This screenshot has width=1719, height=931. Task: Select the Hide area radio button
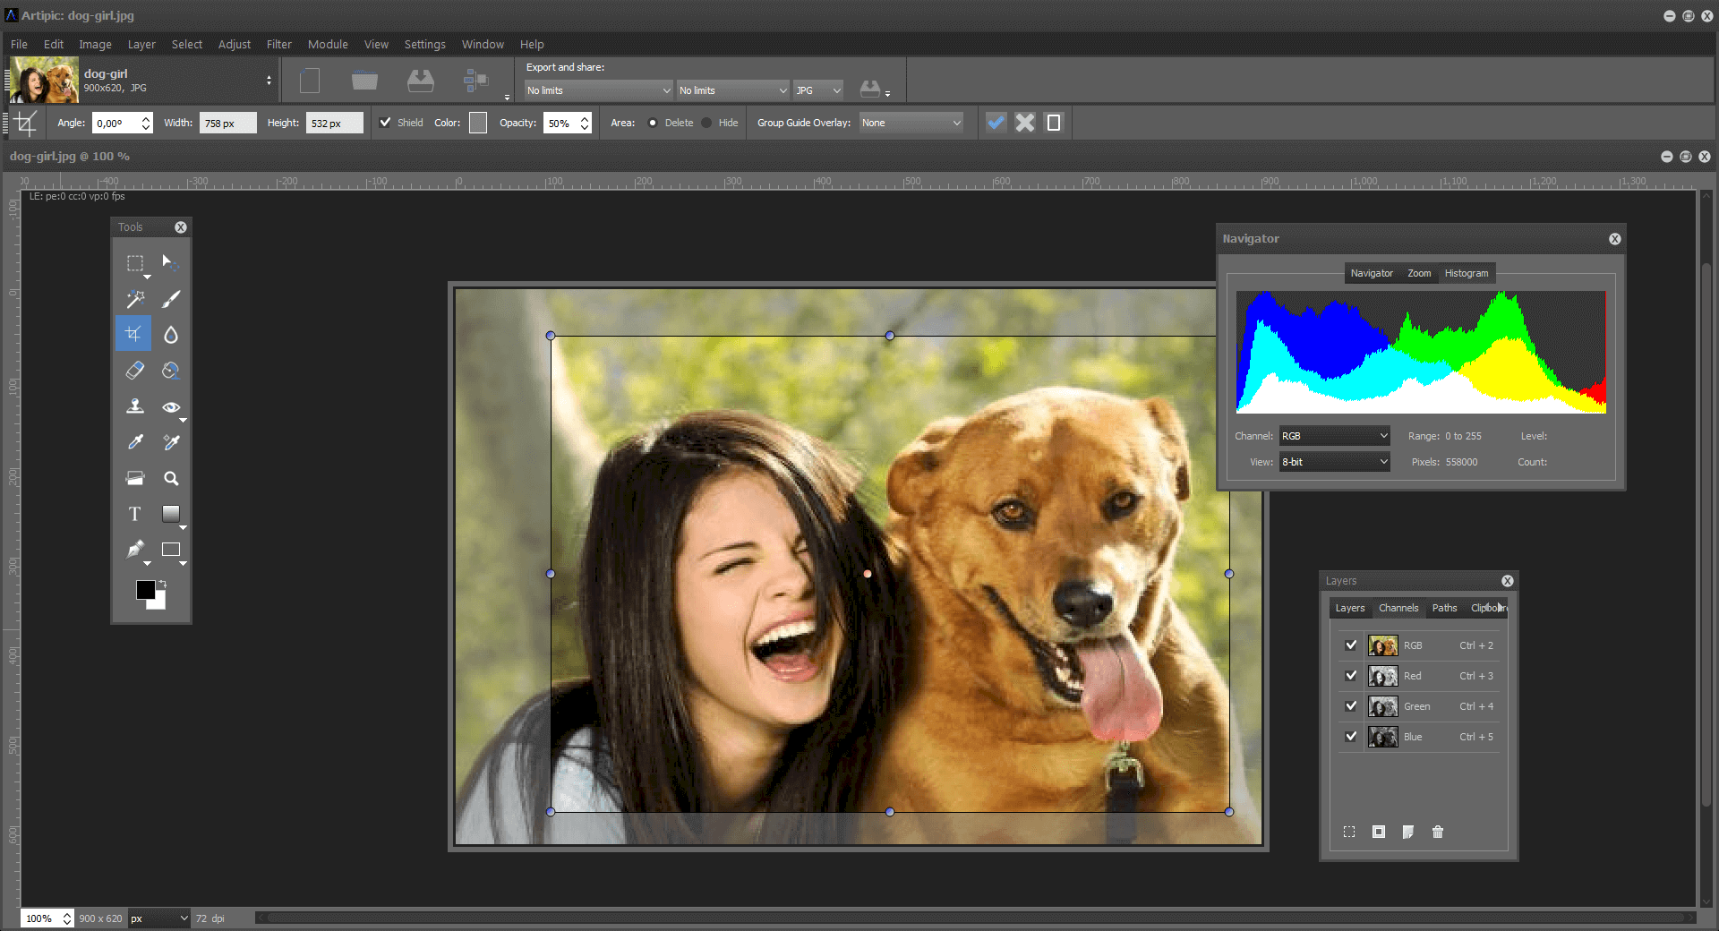(x=707, y=123)
